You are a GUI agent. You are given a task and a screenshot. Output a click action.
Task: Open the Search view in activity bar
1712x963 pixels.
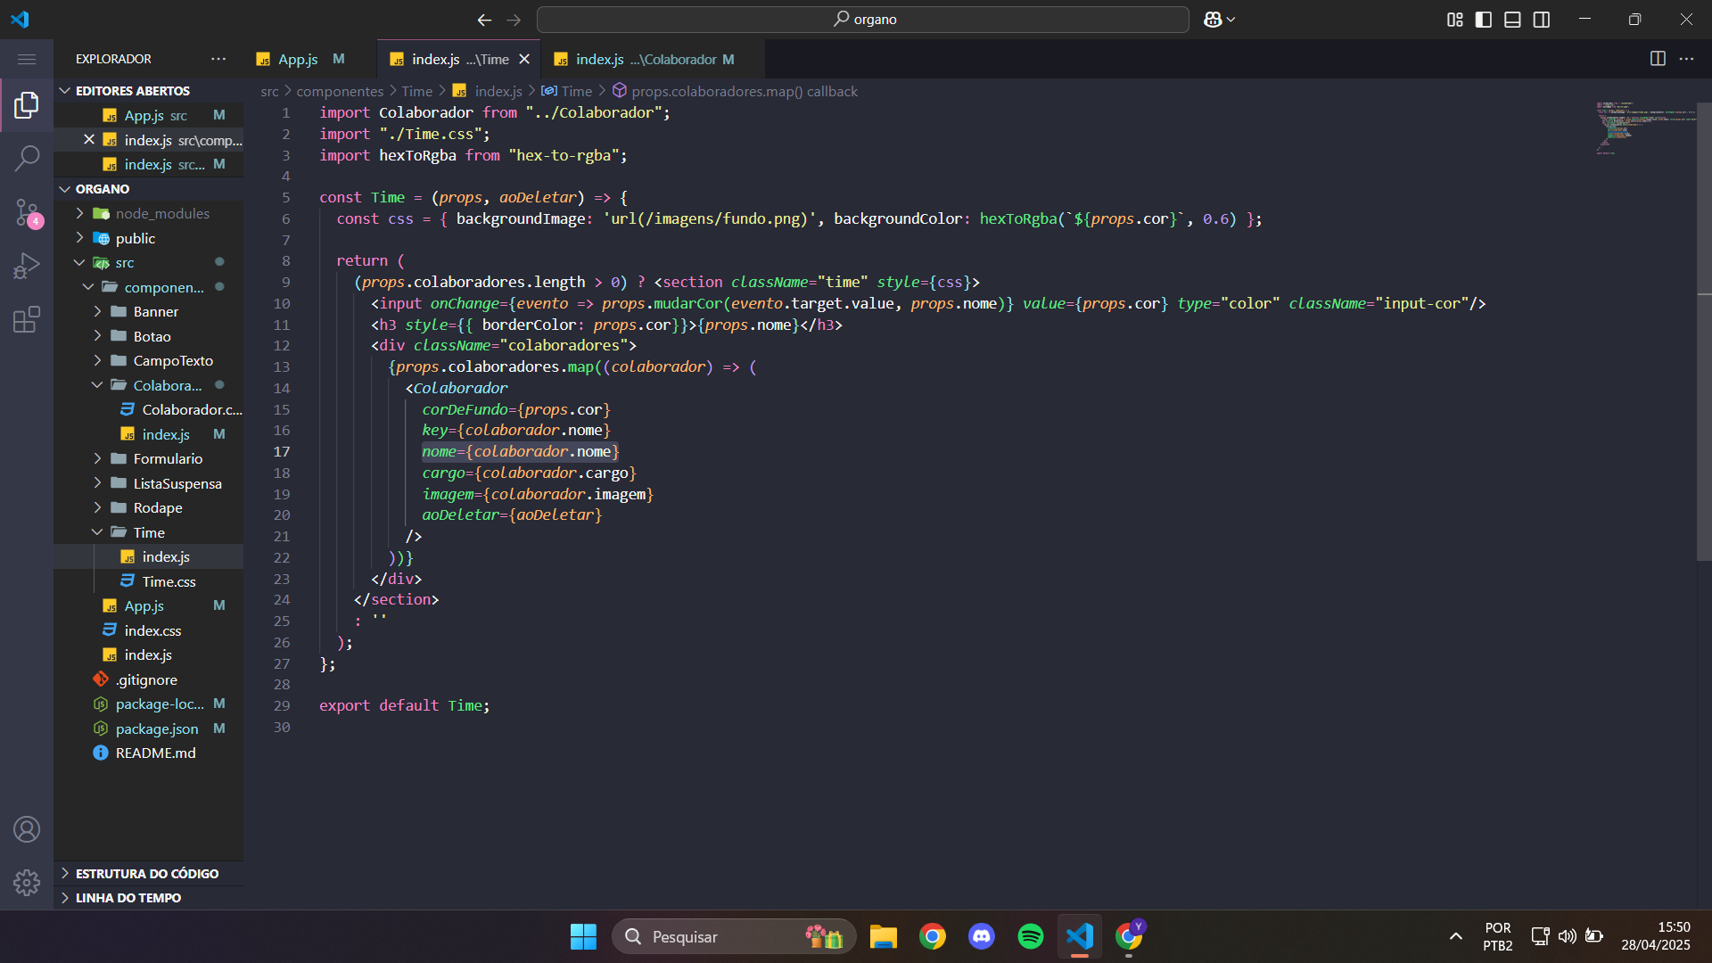(x=27, y=159)
